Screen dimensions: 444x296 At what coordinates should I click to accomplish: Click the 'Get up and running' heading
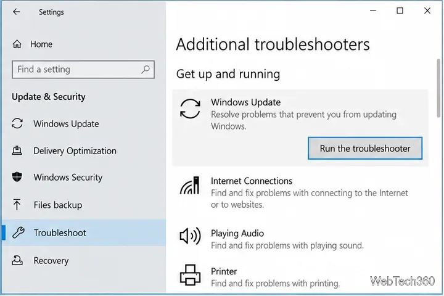click(228, 74)
